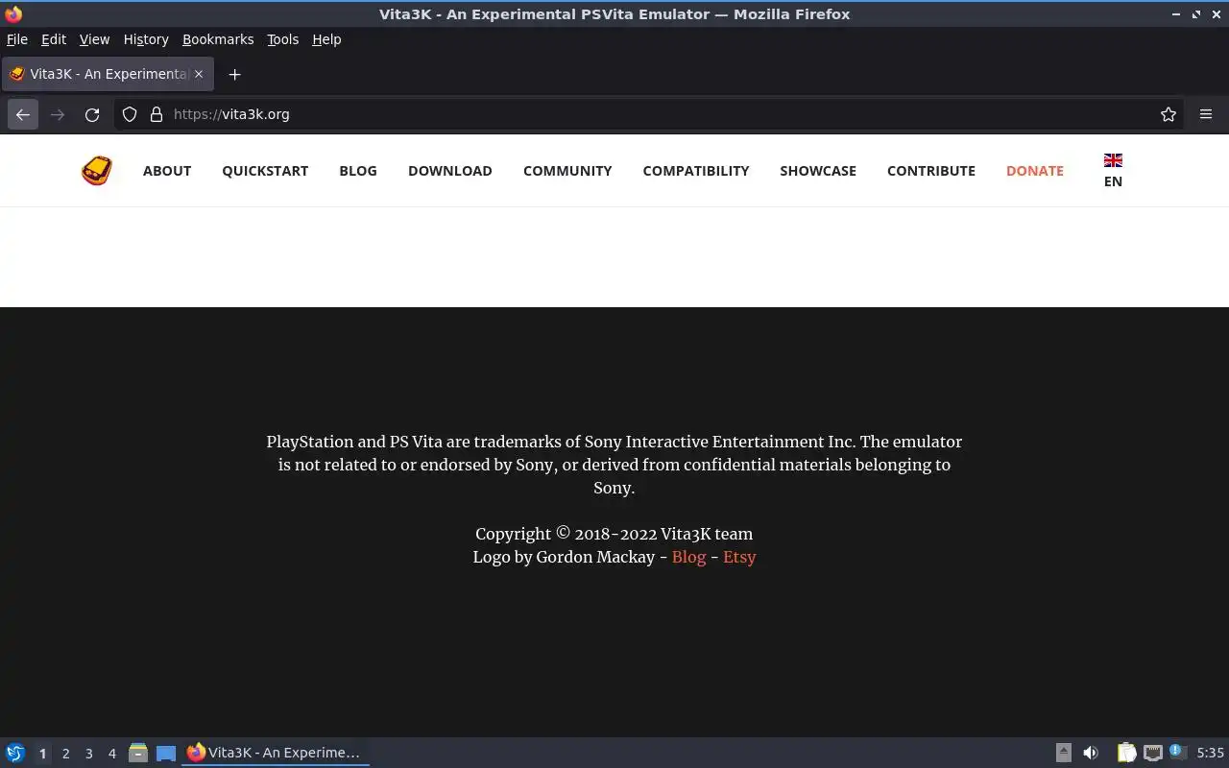This screenshot has height=768, width=1229.
Task: Click the UK flag language icon
Action: (1113, 160)
